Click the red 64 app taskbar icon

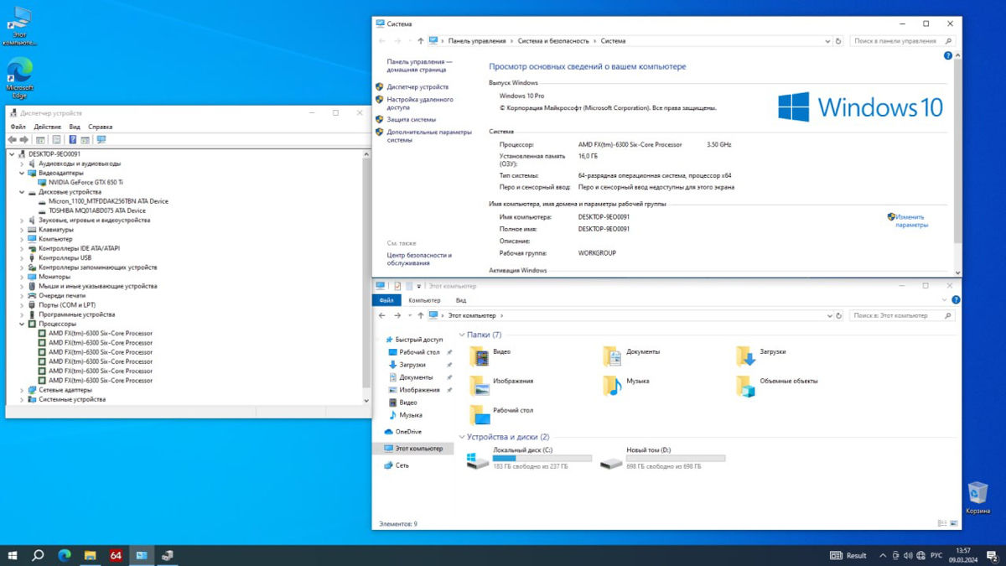click(116, 555)
